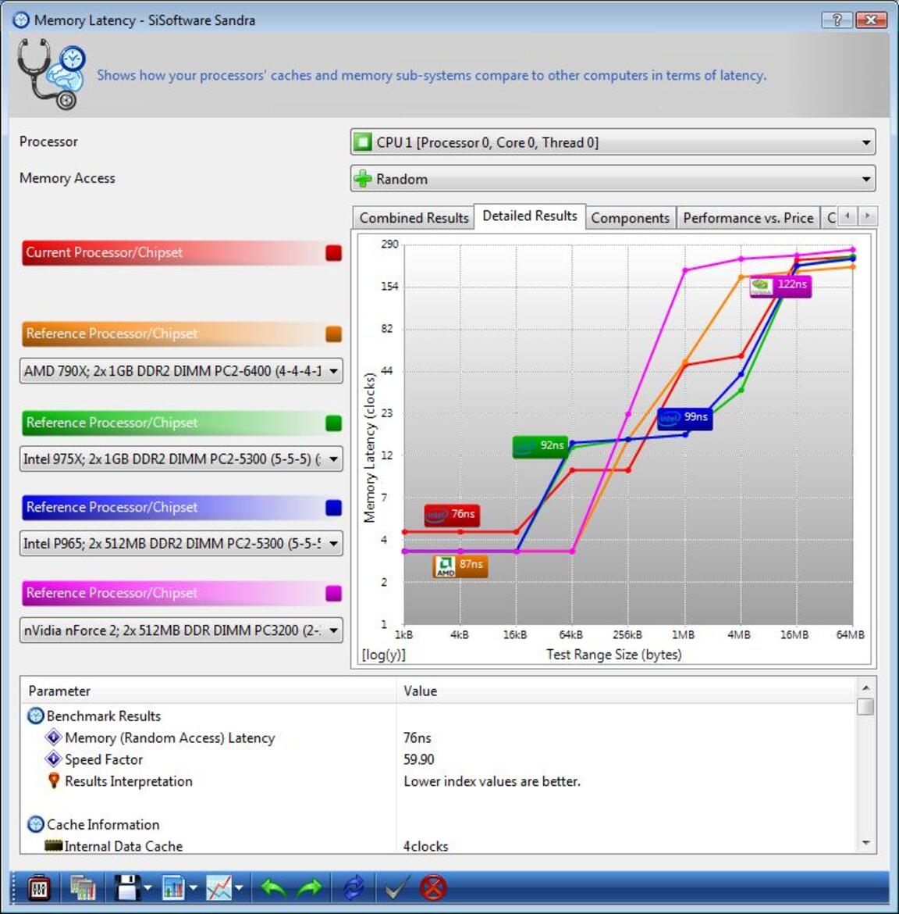899x914 pixels.
Task: Click the Benchmark Results clock icon
Action: (x=36, y=716)
